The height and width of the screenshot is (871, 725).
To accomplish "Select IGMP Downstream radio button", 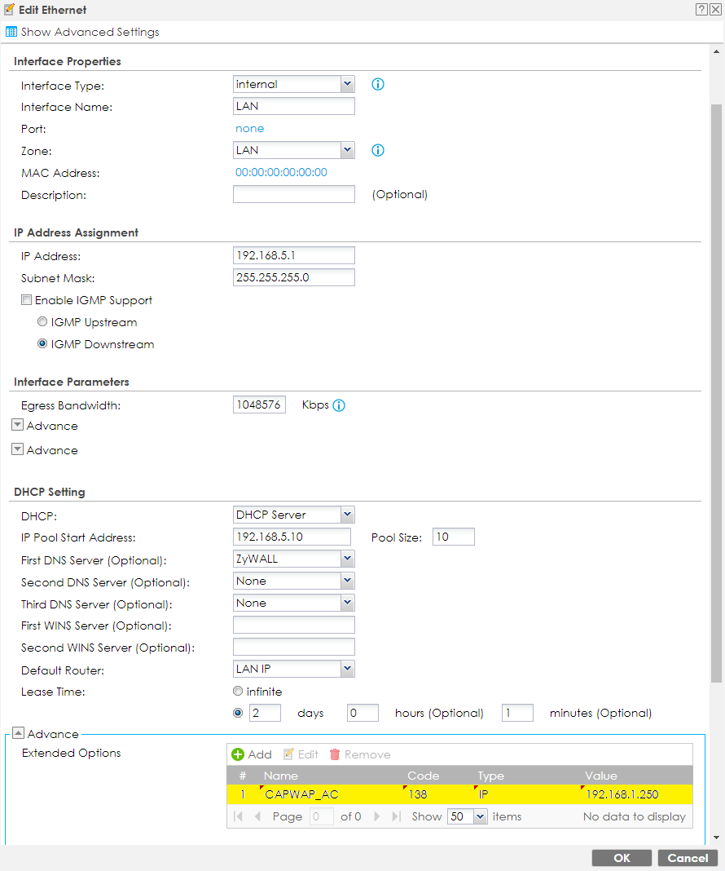I will [x=42, y=344].
